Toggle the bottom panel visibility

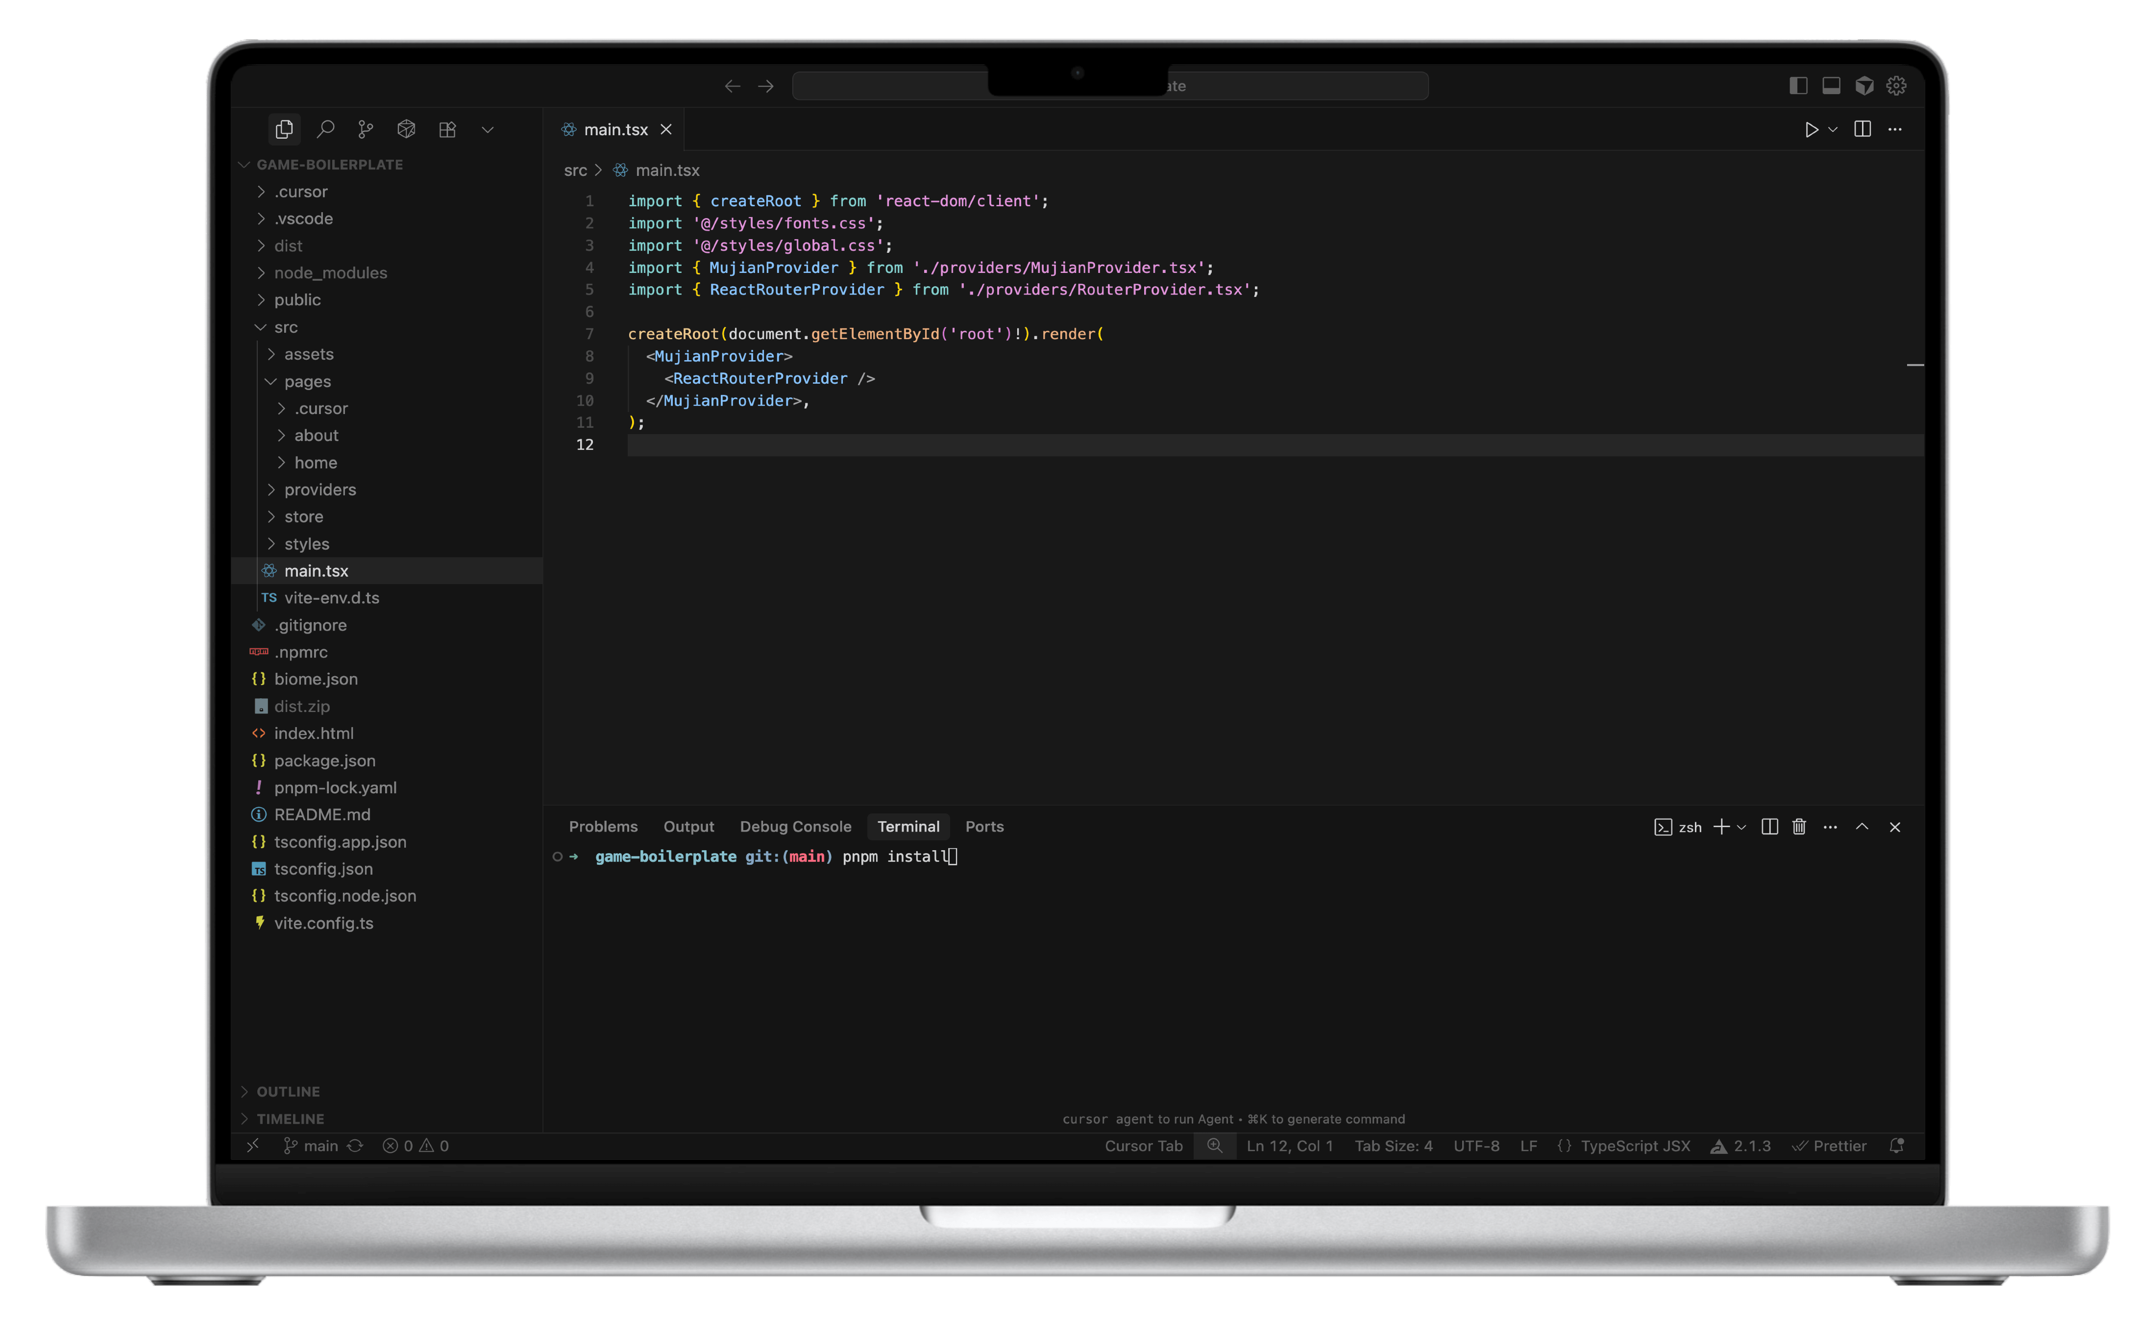[x=1832, y=86]
